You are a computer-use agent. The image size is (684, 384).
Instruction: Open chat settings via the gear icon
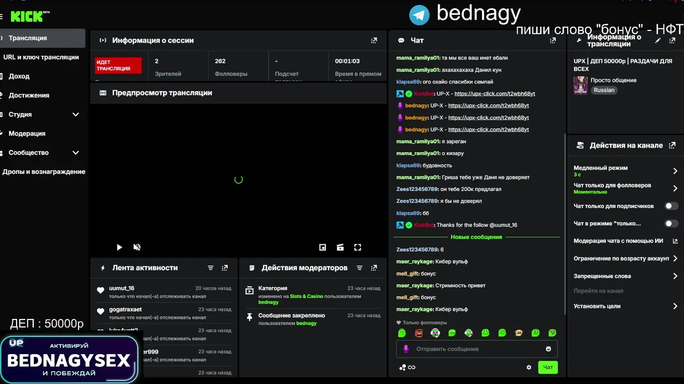point(529,367)
